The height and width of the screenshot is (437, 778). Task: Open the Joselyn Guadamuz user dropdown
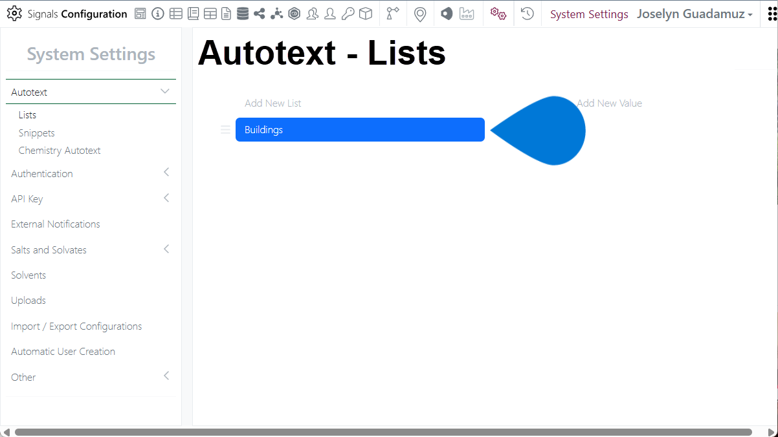(x=695, y=14)
